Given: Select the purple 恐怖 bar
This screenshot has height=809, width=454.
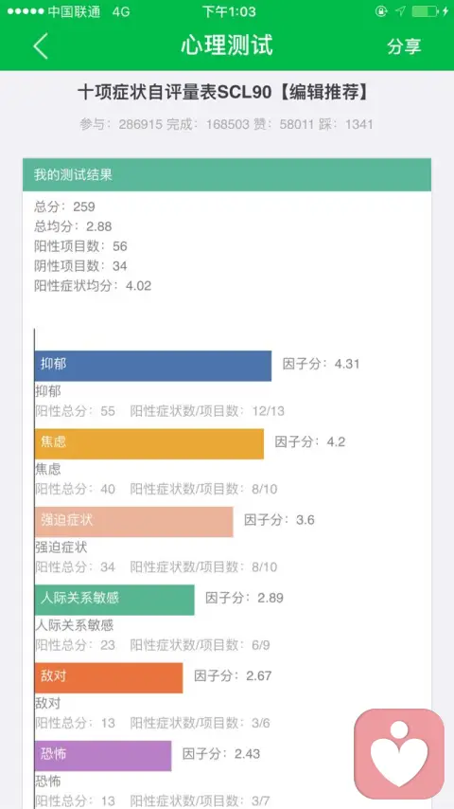Looking at the screenshot, I should (103, 756).
